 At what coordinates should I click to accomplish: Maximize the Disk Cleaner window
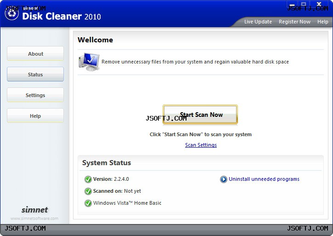304,4
